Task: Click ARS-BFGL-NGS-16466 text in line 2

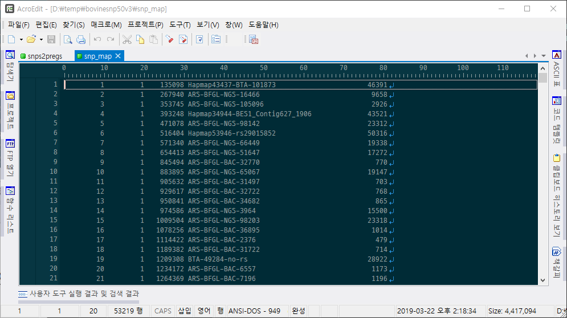Action: pos(223,95)
